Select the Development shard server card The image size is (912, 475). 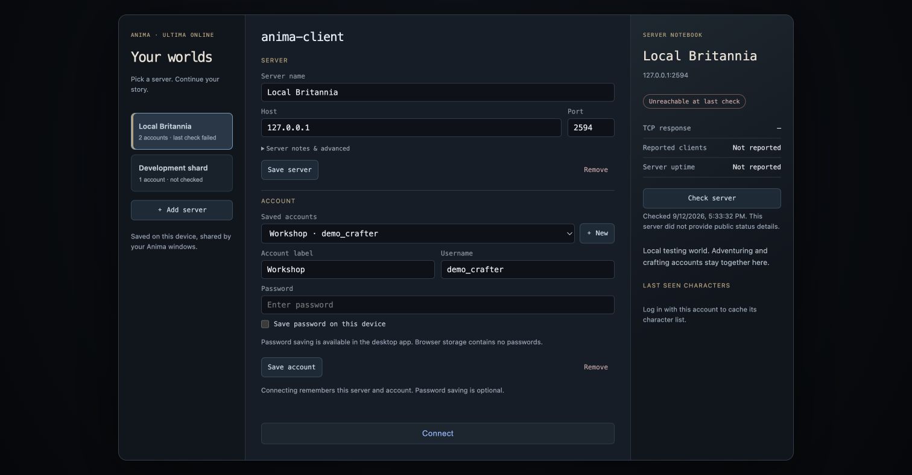pyautogui.click(x=182, y=173)
